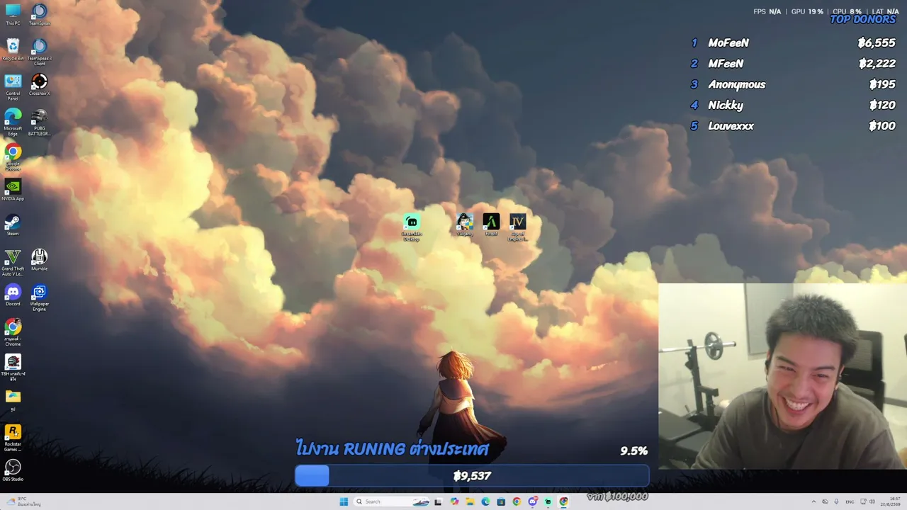Image resolution: width=907 pixels, height=510 pixels.
Task: Click the ENG language indicator
Action: (850, 501)
